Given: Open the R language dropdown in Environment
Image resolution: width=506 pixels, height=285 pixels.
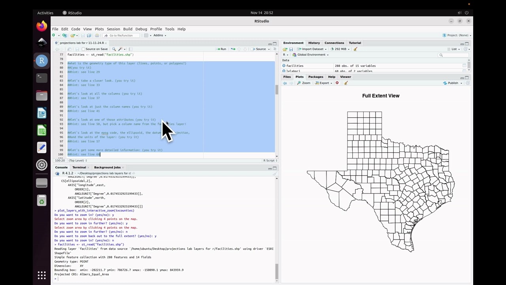Looking at the screenshot, I should tap(285, 55).
